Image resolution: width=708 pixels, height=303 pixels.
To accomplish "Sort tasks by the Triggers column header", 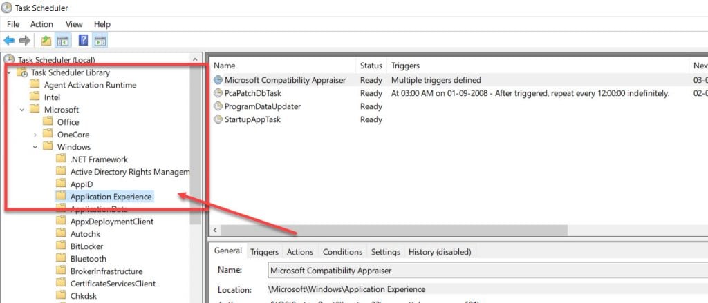I will 538,66.
